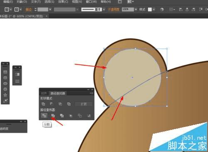This screenshot has width=208, height=152.
Task: Click the Minus Back pathfinder icon
Action: click(89, 116)
